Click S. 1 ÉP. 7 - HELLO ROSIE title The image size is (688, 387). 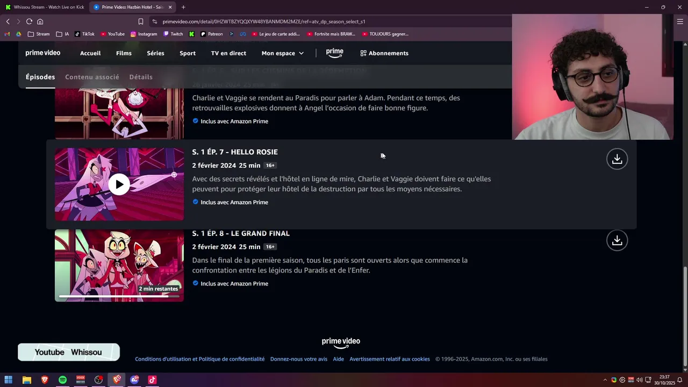235,152
